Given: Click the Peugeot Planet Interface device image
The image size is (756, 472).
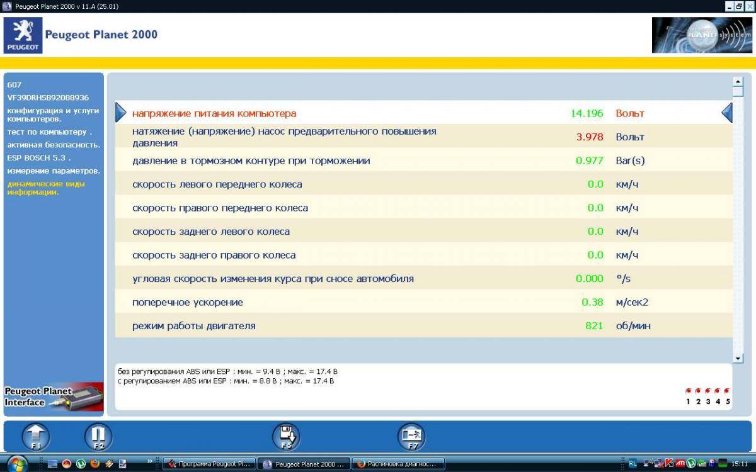Looking at the screenshot, I should tap(54, 397).
